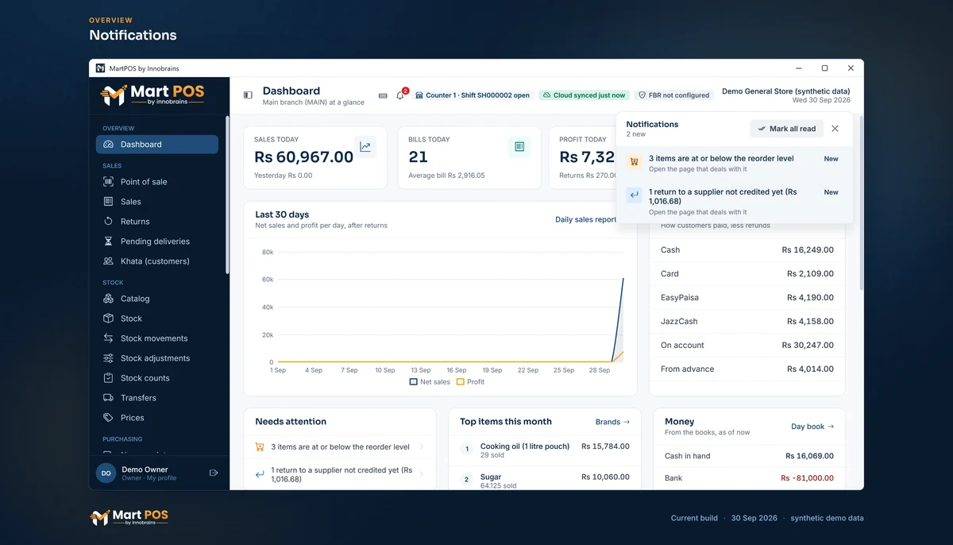Click the Stock movements arrows icon
The width and height of the screenshot is (953, 545).
click(x=109, y=338)
